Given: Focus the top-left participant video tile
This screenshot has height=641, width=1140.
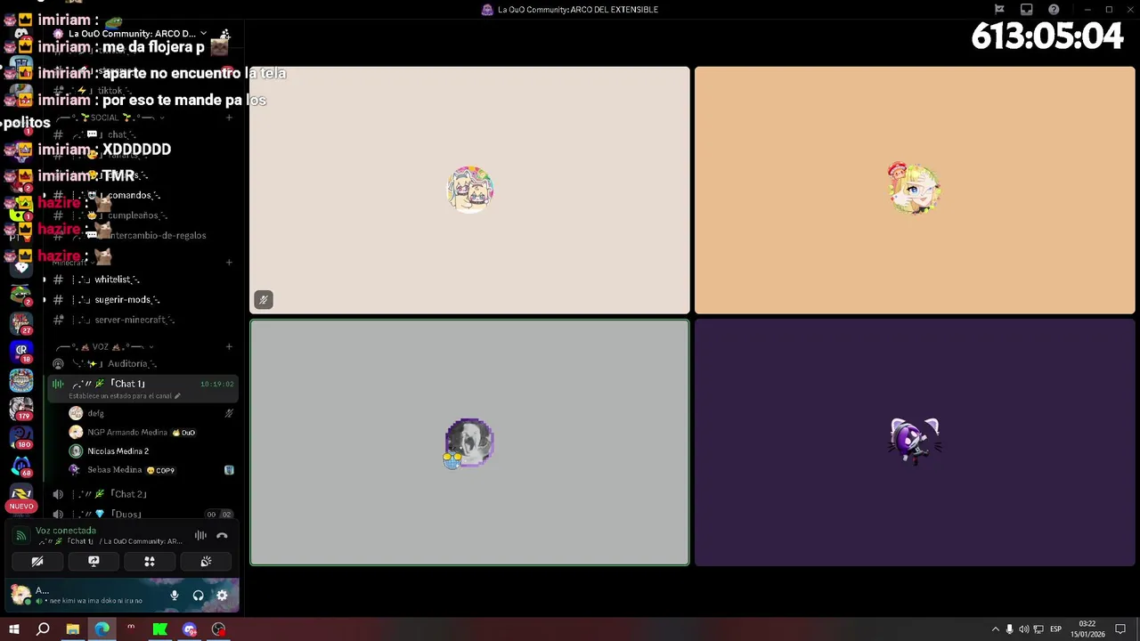Looking at the screenshot, I should (x=469, y=191).
